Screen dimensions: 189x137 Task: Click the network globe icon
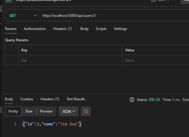[132, 100]
